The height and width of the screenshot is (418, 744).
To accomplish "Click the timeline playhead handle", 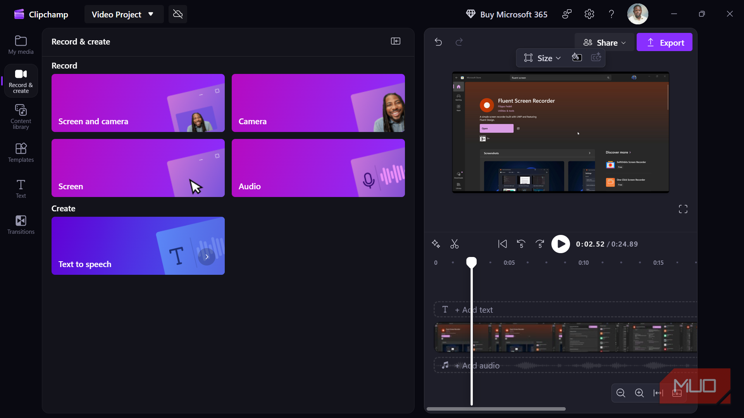I will (x=471, y=263).
